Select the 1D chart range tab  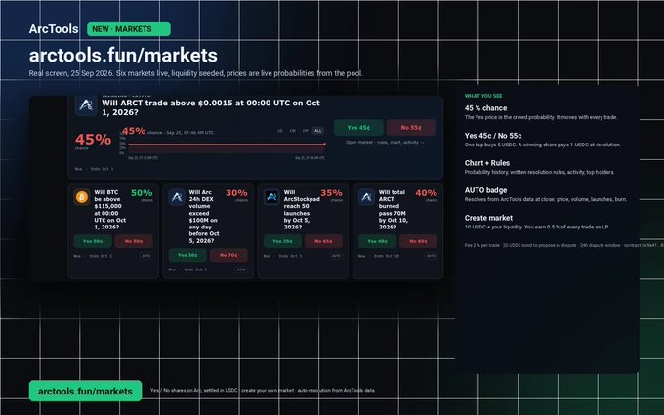280,131
